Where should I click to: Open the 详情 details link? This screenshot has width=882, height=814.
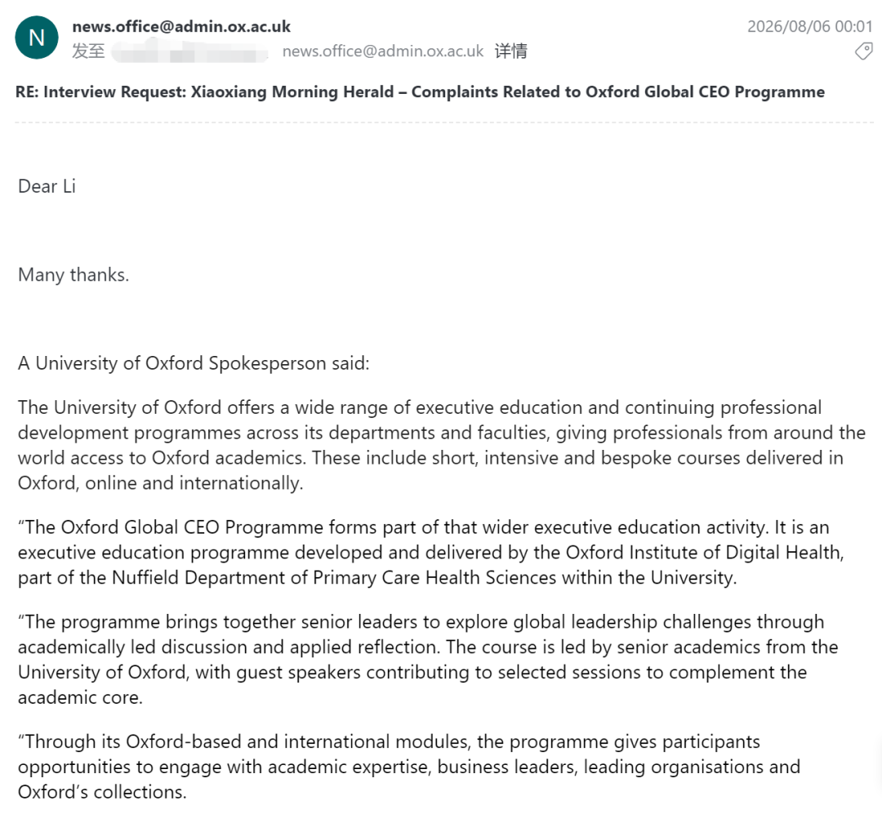[x=510, y=51]
